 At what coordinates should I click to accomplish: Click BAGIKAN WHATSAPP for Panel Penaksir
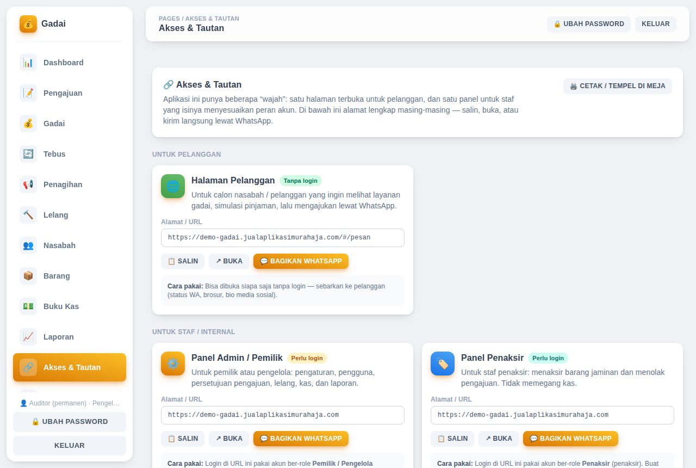(570, 439)
